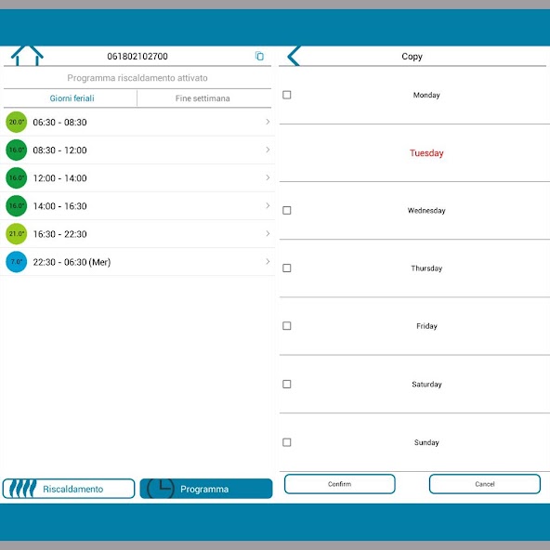This screenshot has width=550, height=550.
Task: Click the copy program icon
Action: 259,56
